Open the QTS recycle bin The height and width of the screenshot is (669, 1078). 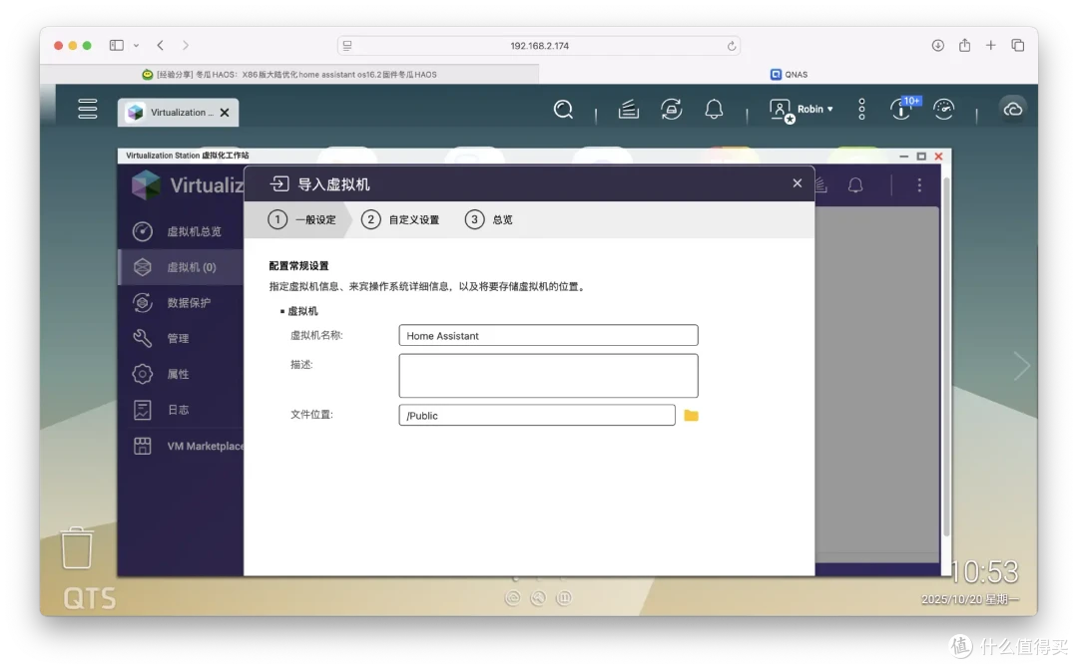point(76,548)
